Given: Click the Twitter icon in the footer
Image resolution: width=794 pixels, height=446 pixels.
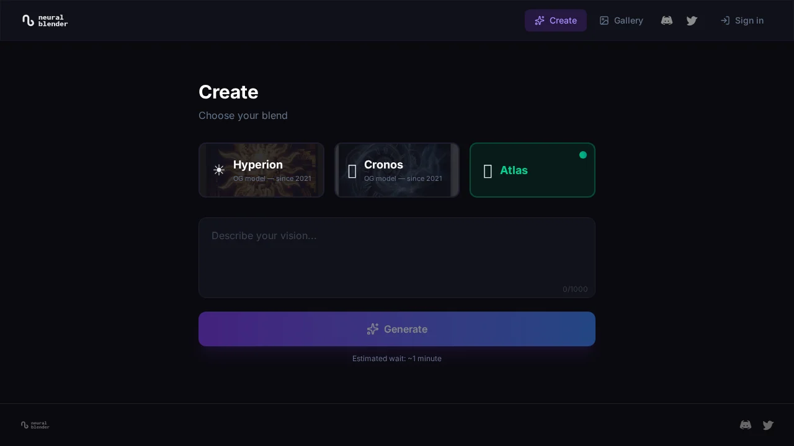Looking at the screenshot, I should (x=768, y=425).
